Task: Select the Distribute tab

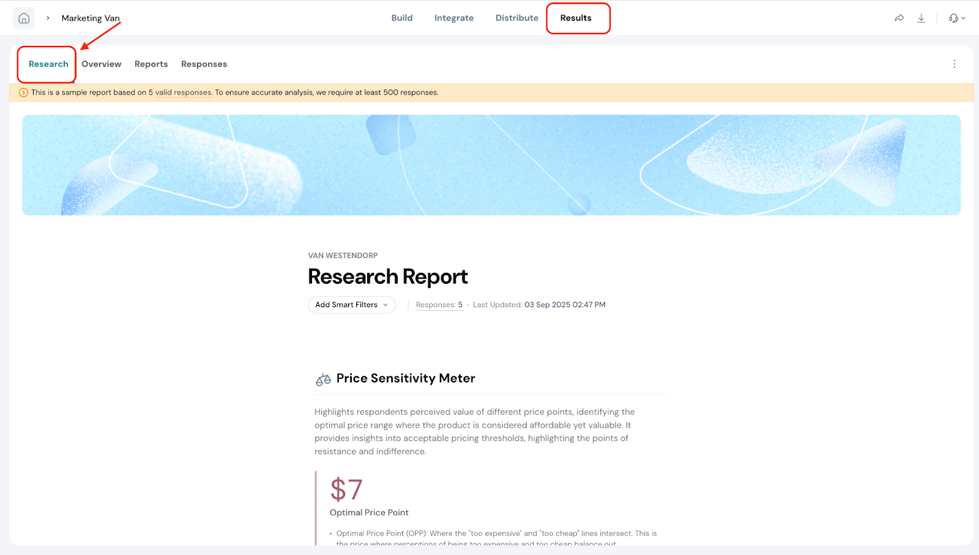Action: coord(516,18)
